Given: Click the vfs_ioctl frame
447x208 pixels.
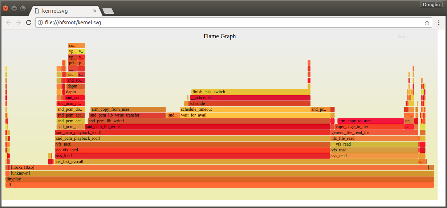Looking at the screenshot, I should (192, 144).
